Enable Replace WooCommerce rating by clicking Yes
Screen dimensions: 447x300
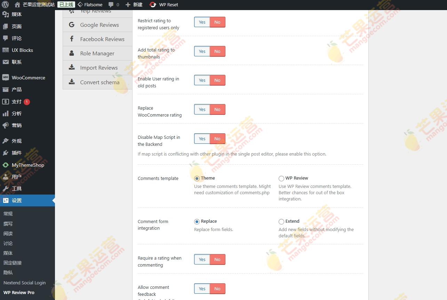pyautogui.click(x=202, y=109)
